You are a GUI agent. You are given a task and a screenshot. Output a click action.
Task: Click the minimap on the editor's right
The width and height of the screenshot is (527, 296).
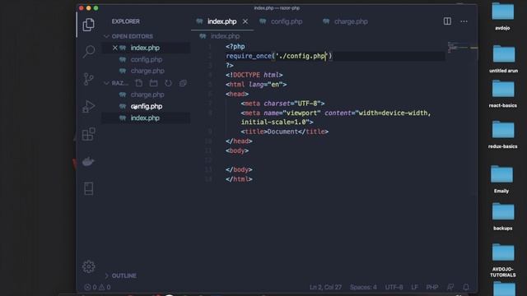[x=463, y=48]
